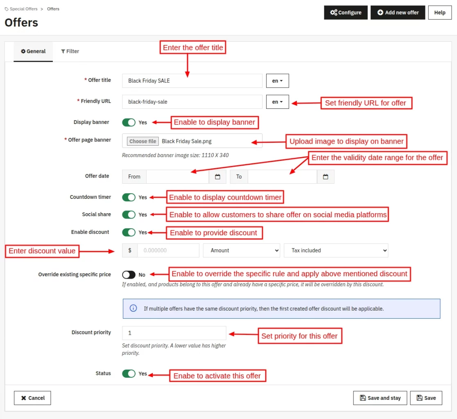This screenshot has width=457, height=419.
Task: Open the Tax included dropdown
Action: [x=336, y=250]
